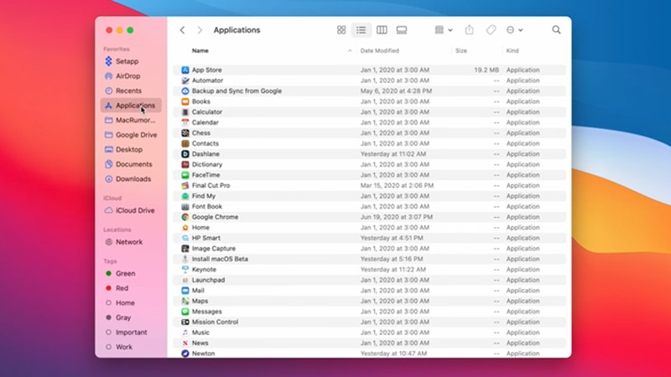Switch to column view
The width and height of the screenshot is (671, 377).
382,30
